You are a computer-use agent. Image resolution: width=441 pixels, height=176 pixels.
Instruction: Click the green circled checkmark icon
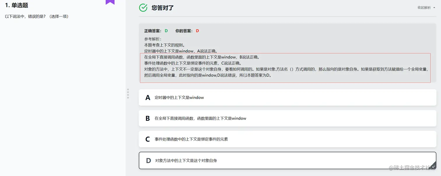click(143, 8)
